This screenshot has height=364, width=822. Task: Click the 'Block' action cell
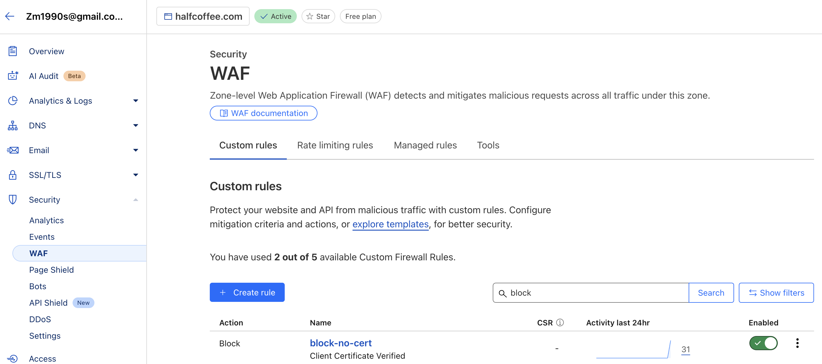coord(230,343)
